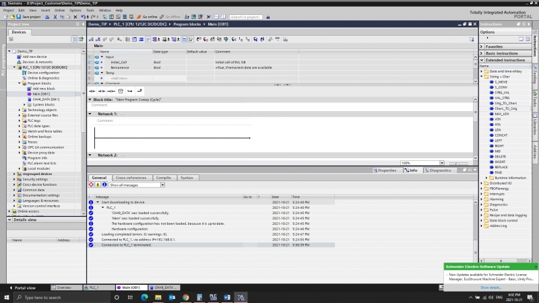This screenshot has width=539, height=303.
Task: Click the Go online button
Action: tap(147, 17)
